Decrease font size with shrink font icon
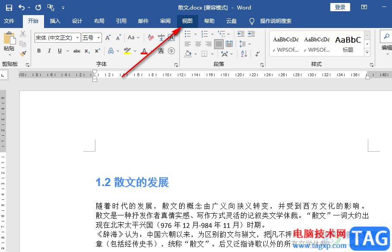Image resolution: width=392 pixels, height=252 pixels. 118,37
